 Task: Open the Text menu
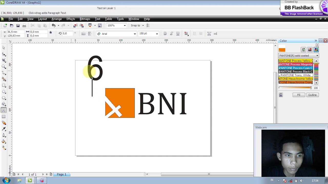(97, 19)
